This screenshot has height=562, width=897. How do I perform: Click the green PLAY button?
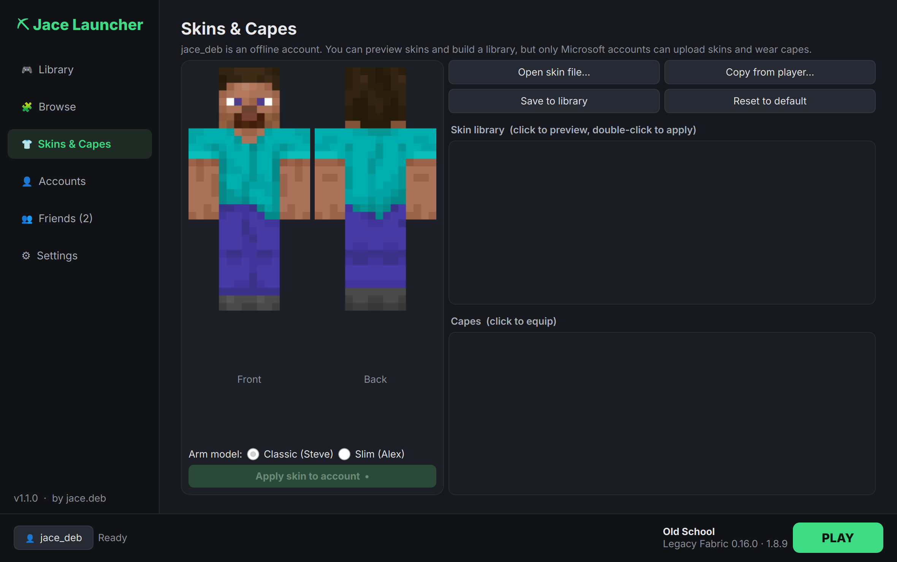point(838,538)
